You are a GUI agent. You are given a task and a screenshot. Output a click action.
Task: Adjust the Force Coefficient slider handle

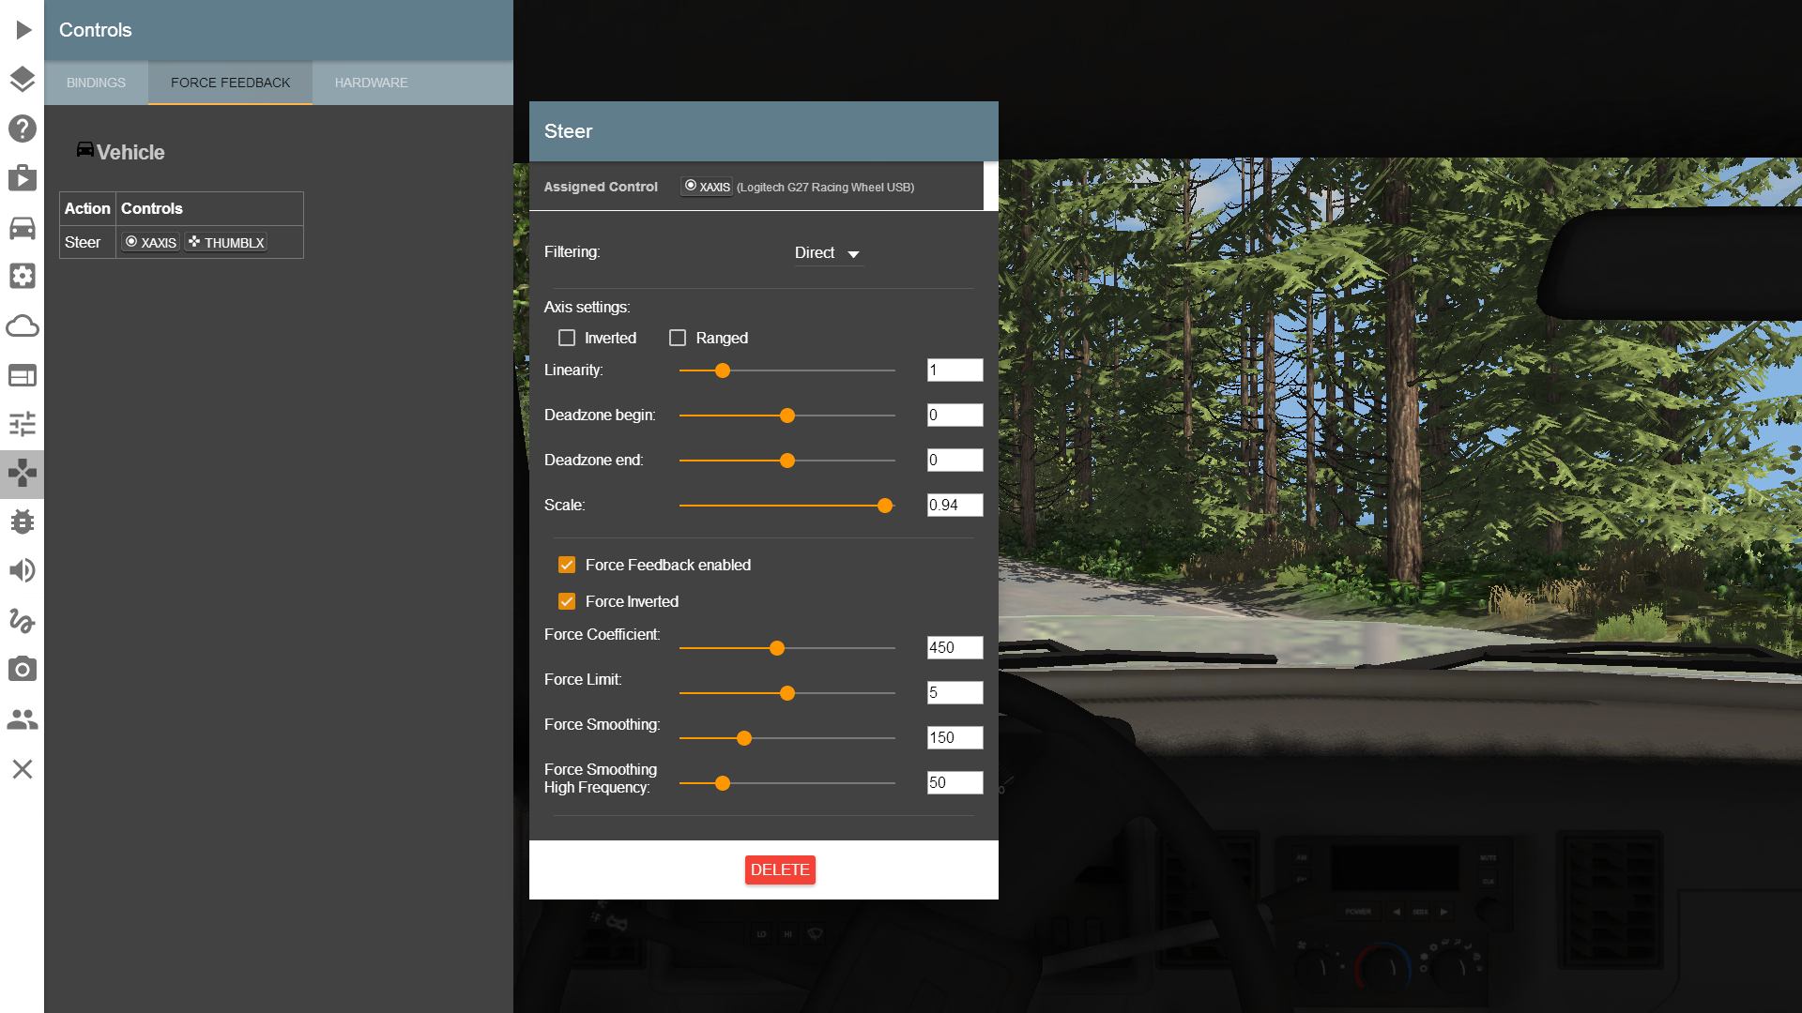[x=777, y=648]
